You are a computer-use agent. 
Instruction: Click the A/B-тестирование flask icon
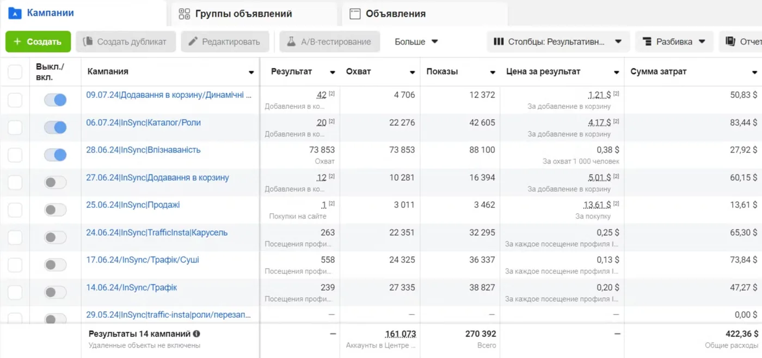click(291, 41)
